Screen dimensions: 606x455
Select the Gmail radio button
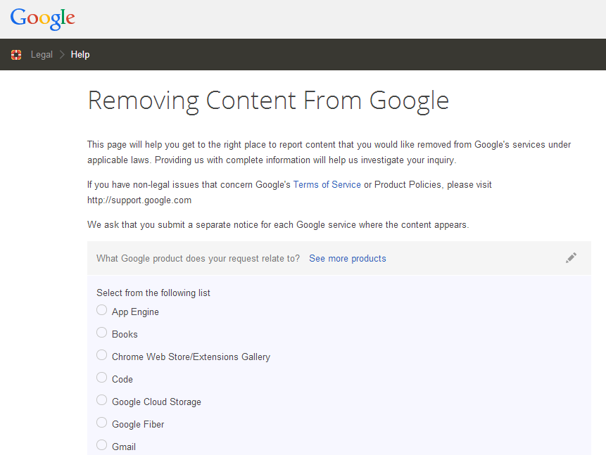click(x=101, y=445)
